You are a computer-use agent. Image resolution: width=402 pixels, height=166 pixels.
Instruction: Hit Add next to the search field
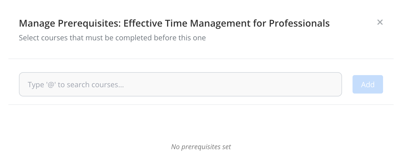click(368, 84)
